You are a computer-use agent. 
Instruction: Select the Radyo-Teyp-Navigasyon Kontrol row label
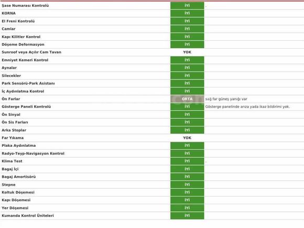tap(33, 154)
